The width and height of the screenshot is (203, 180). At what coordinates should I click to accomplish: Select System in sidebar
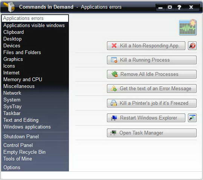tap(35, 100)
